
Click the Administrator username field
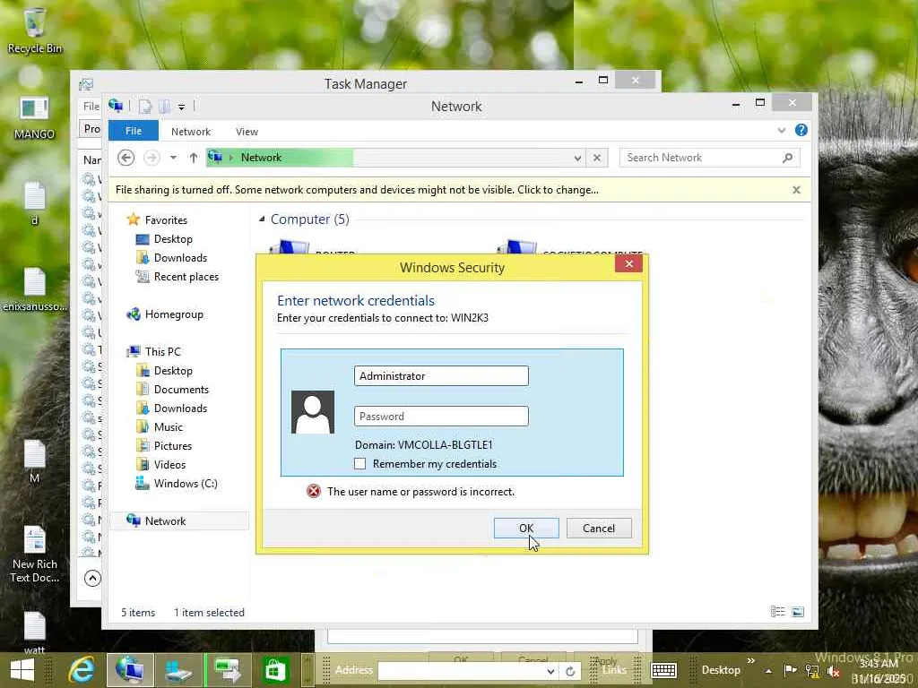coord(441,376)
